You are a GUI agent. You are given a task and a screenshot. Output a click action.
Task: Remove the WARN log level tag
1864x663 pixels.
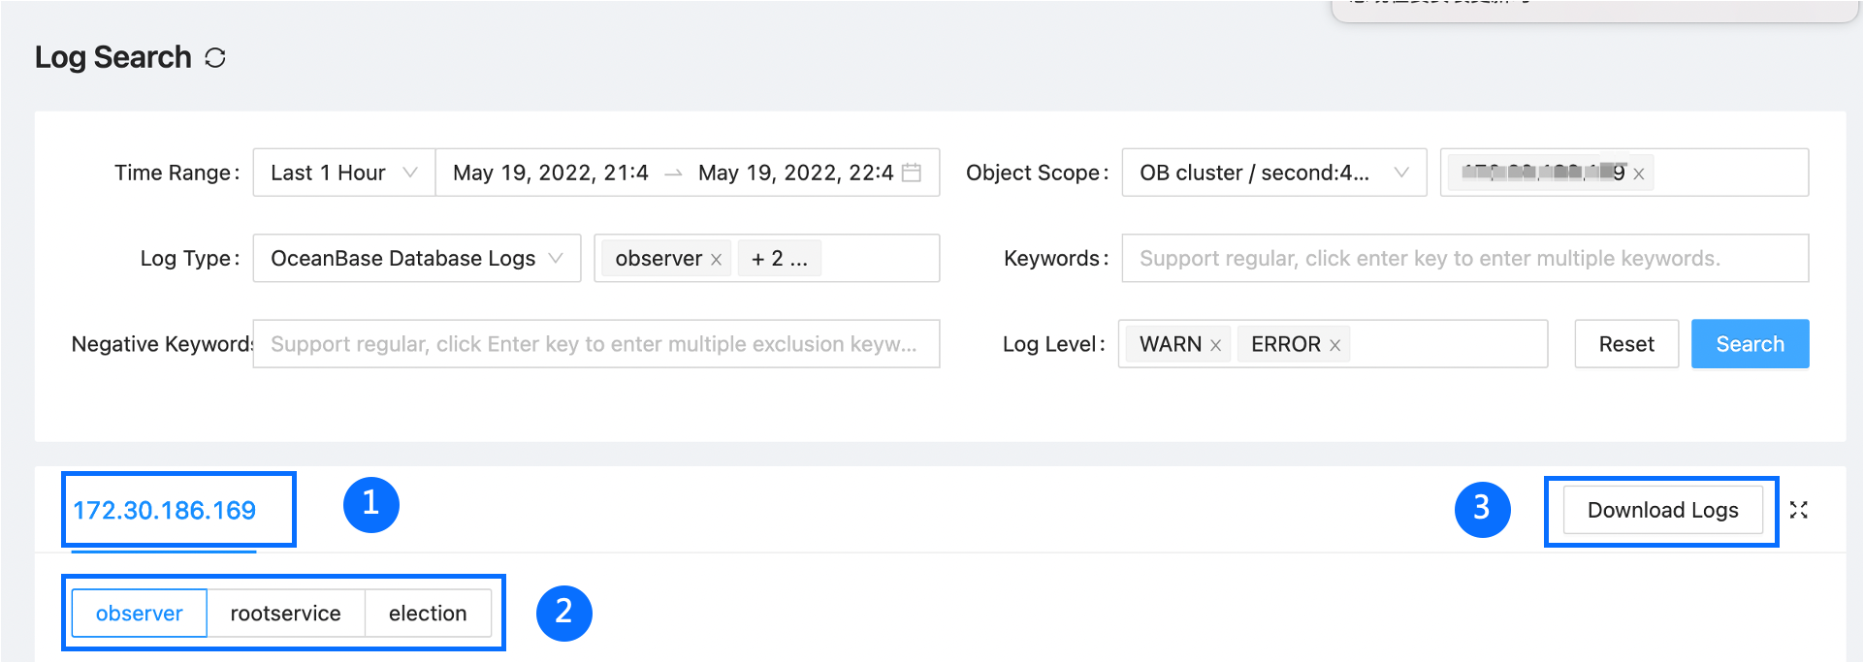click(1215, 345)
